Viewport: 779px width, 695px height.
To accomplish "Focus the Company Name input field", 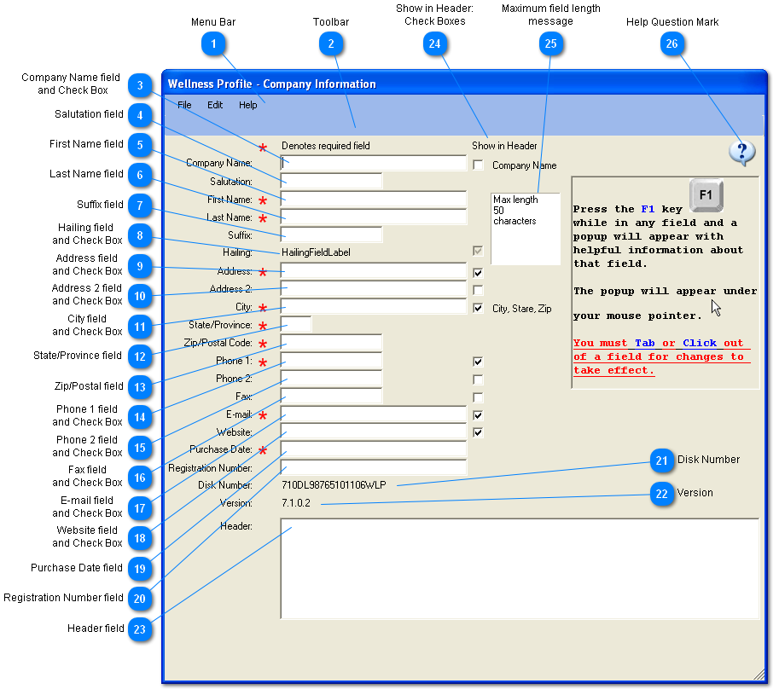I will click(374, 163).
